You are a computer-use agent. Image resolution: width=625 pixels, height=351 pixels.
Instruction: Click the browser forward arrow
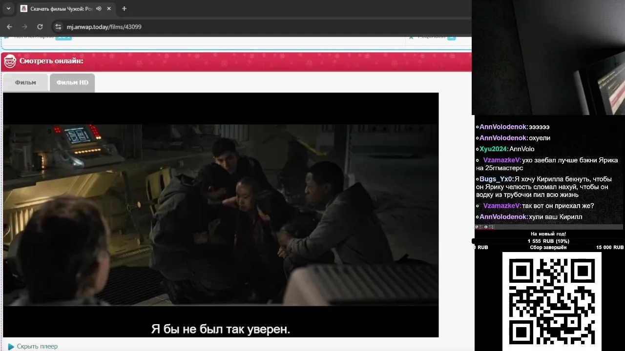(24, 27)
